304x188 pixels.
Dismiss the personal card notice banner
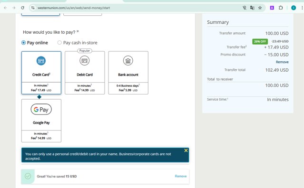tap(186, 150)
